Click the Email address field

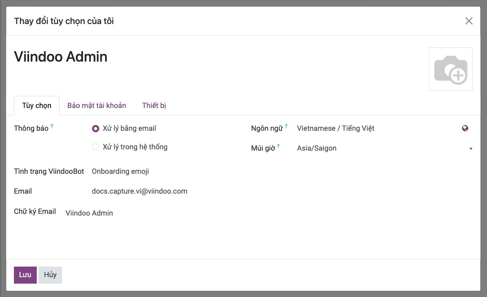(x=140, y=192)
